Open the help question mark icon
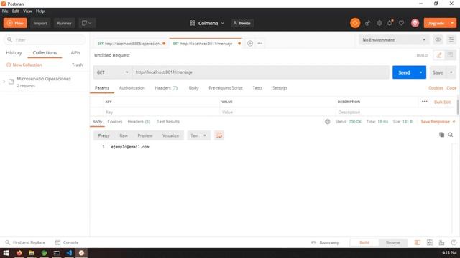Screen dimensions: 460x258 click(454, 242)
